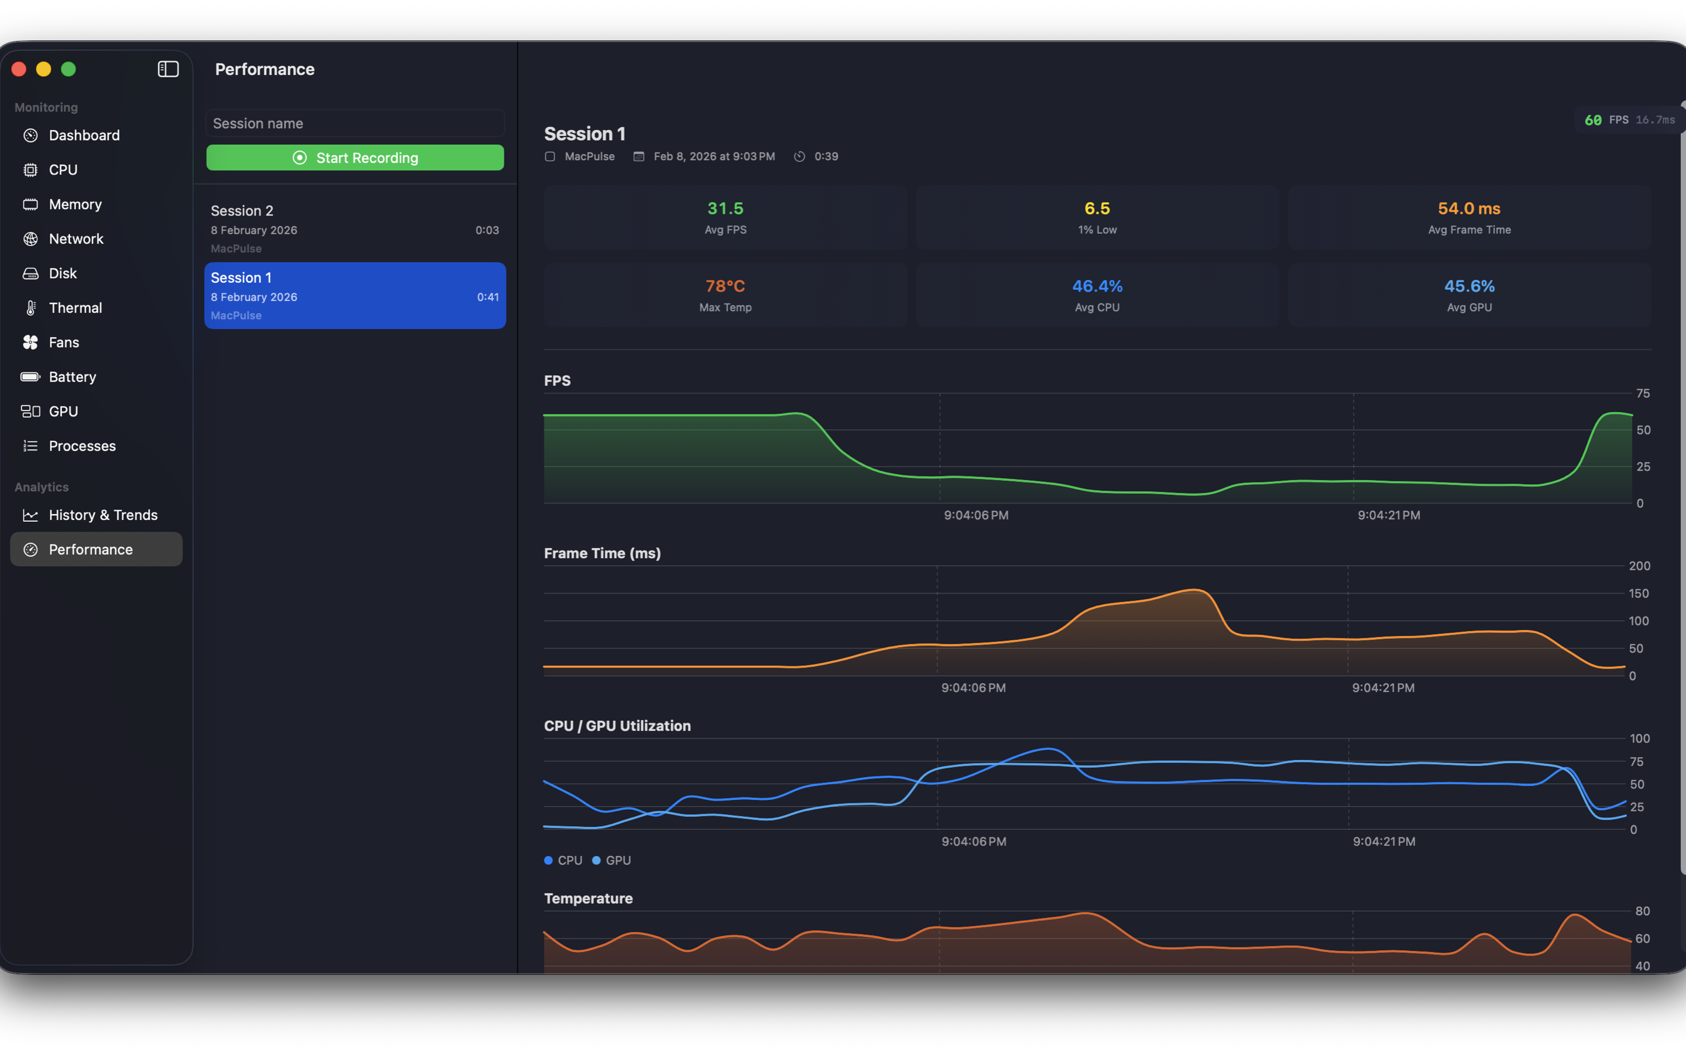
Task: Click the Dashboard gauge icon
Action: tap(30, 135)
